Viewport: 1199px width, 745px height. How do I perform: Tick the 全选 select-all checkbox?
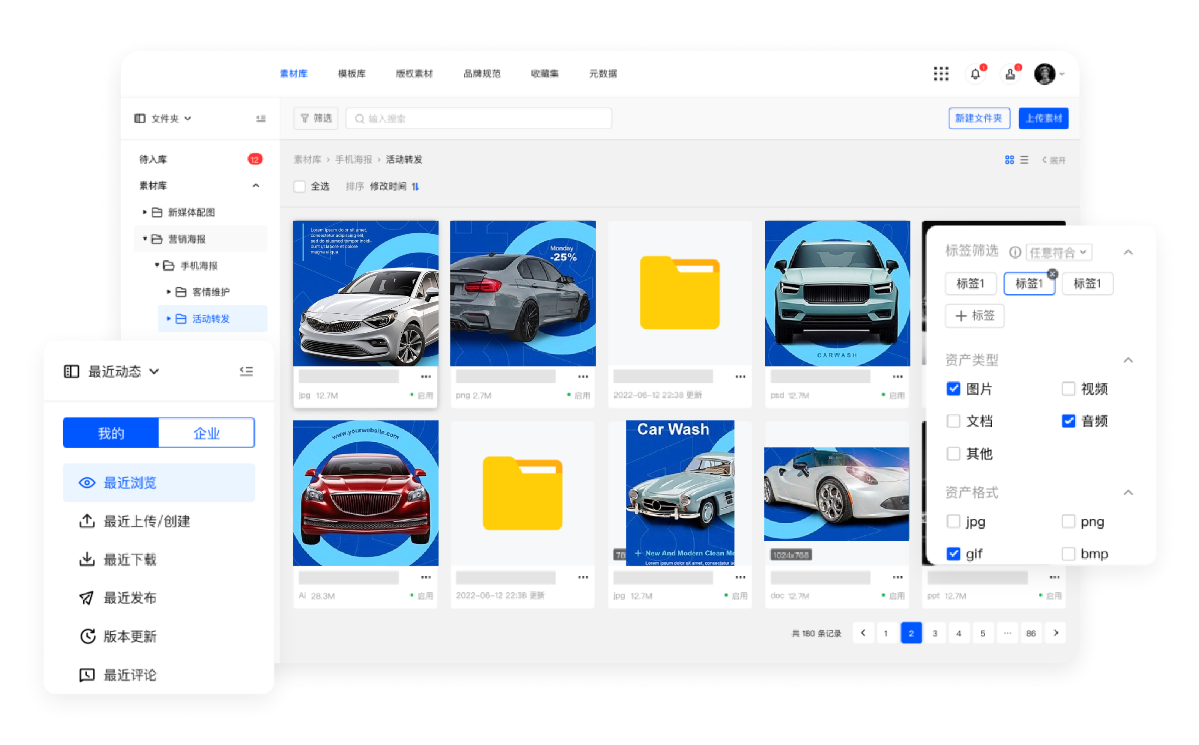[300, 186]
